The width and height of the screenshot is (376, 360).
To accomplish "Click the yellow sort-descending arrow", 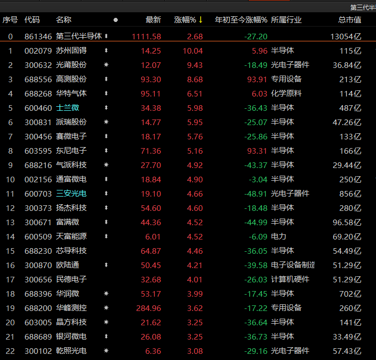I will (x=201, y=20).
